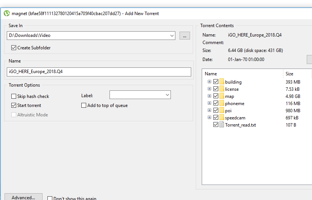Expand the license folder tree node

pyautogui.click(x=209, y=89)
